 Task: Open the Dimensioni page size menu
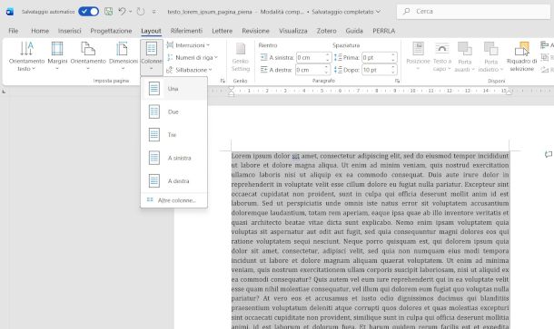[x=123, y=56]
